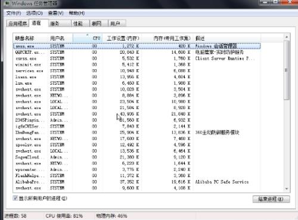Open the 查看(V) menu

pos(55,13)
